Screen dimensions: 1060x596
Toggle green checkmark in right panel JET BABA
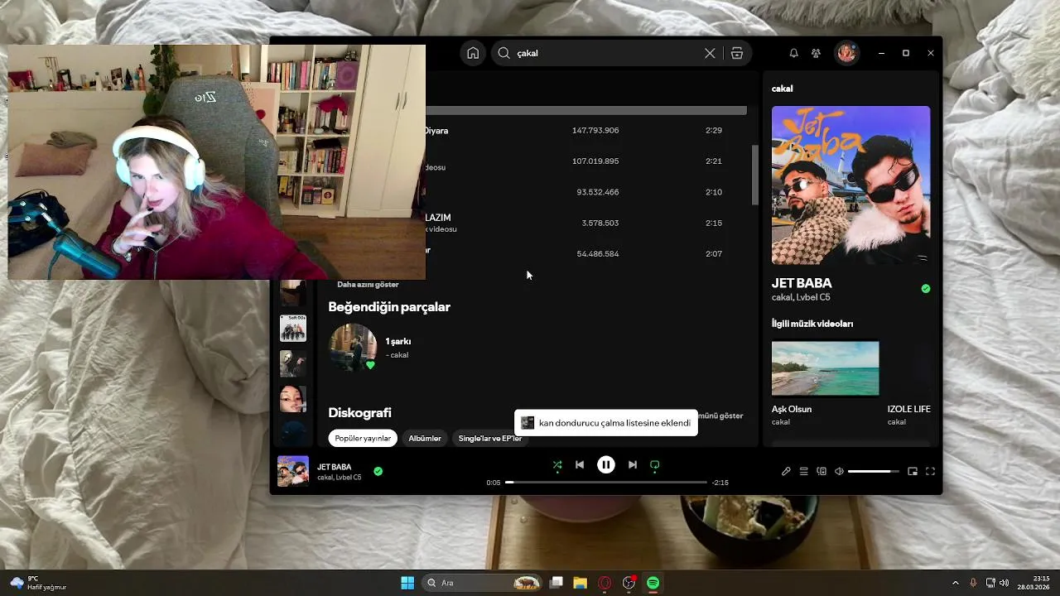(x=926, y=289)
